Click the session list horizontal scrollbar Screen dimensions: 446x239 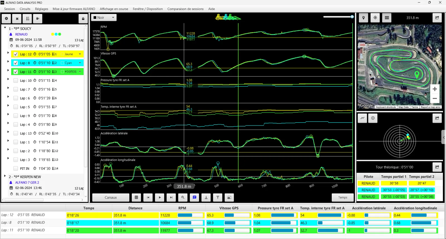coord(24,200)
